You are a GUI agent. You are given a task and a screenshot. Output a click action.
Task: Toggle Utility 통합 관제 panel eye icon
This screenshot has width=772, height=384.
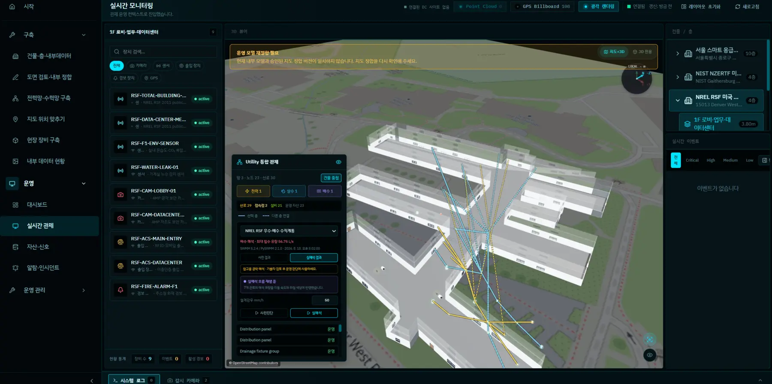pyautogui.click(x=338, y=162)
